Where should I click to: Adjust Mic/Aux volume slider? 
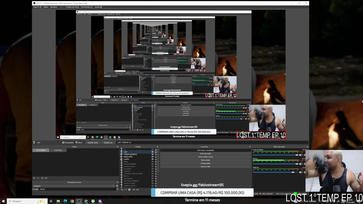(x=276, y=164)
